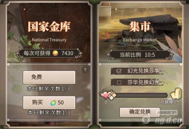This screenshot has width=189, height=129.
Task: Enable the 莎华兑换幻光 checkbox
Action: (x=119, y=82)
